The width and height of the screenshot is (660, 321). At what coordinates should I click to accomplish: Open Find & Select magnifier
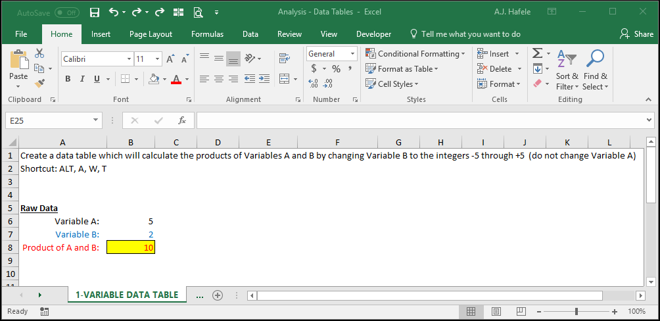[x=595, y=59]
